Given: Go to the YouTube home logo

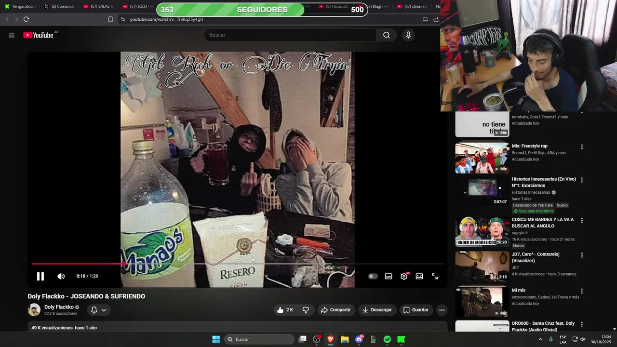Looking at the screenshot, I should point(38,35).
